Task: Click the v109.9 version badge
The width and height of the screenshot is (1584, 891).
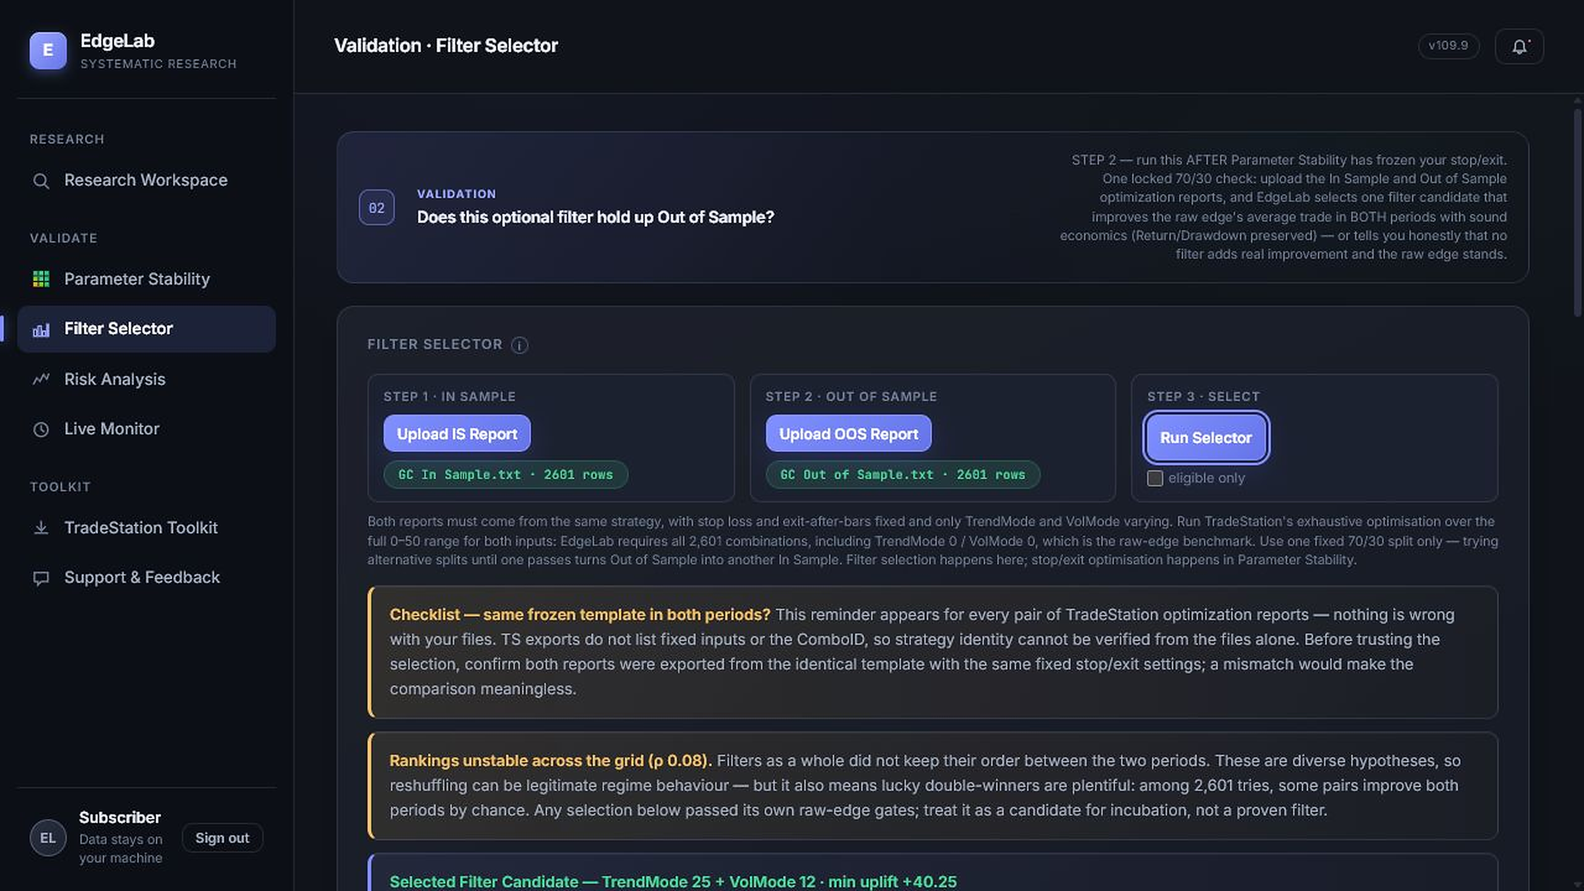Action: tap(1448, 46)
